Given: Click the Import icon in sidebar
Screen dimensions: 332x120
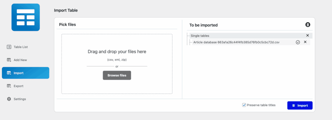Looking at the screenshot, I should coord(9,73).
